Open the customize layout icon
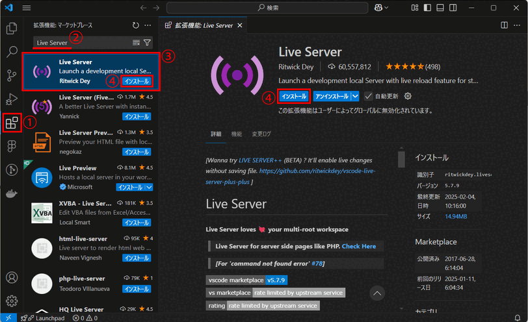The height and width of the screenshot is (322, 528). coord(415,8)
